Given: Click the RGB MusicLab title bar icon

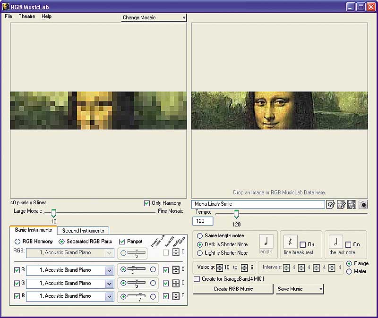Looking at the screenshot, I should (x=6, y=7).
